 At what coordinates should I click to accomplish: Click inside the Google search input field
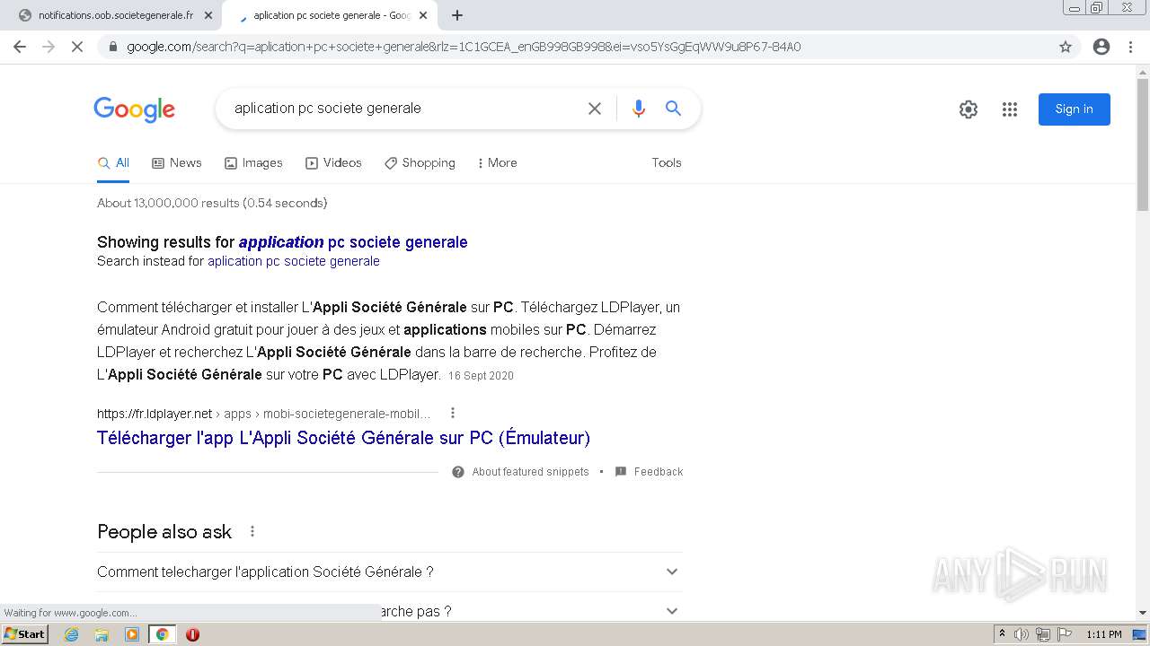tap(404, 109)
